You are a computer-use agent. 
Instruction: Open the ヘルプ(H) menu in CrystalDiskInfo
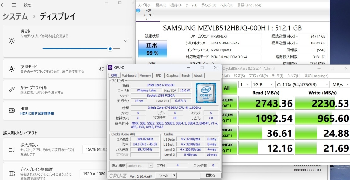point(227,5)
